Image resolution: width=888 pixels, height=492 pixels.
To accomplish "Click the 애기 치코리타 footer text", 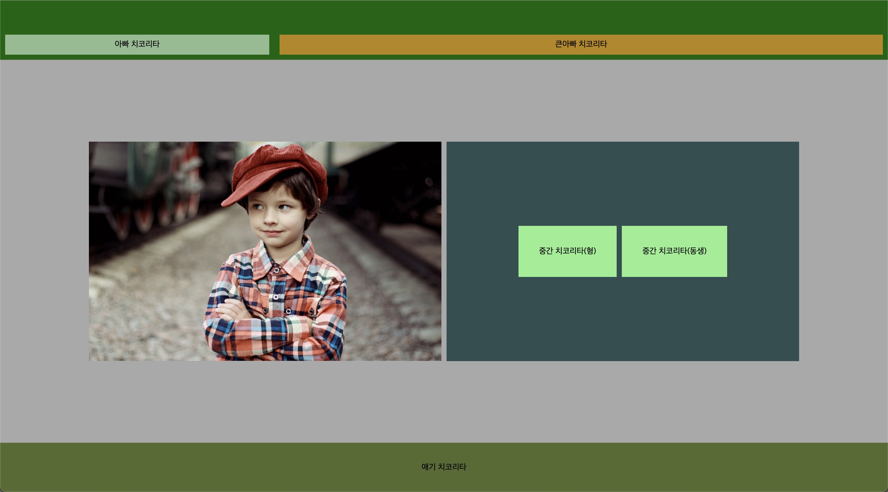I will pos(444,467).
